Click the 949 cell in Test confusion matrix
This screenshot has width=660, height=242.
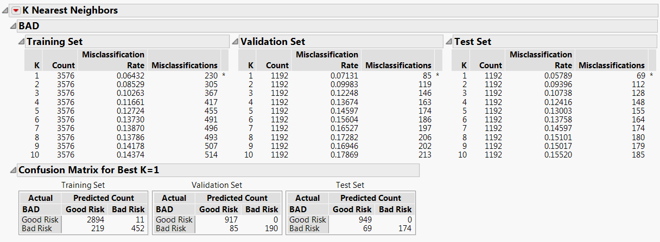[362, 220]
